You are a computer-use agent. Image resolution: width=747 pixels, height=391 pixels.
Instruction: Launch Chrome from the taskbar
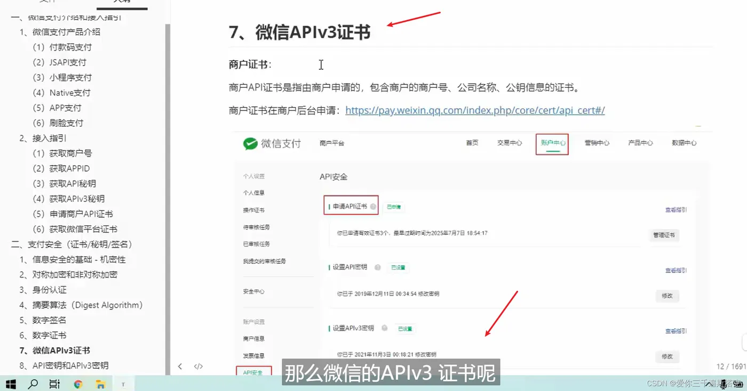point(78,384)
